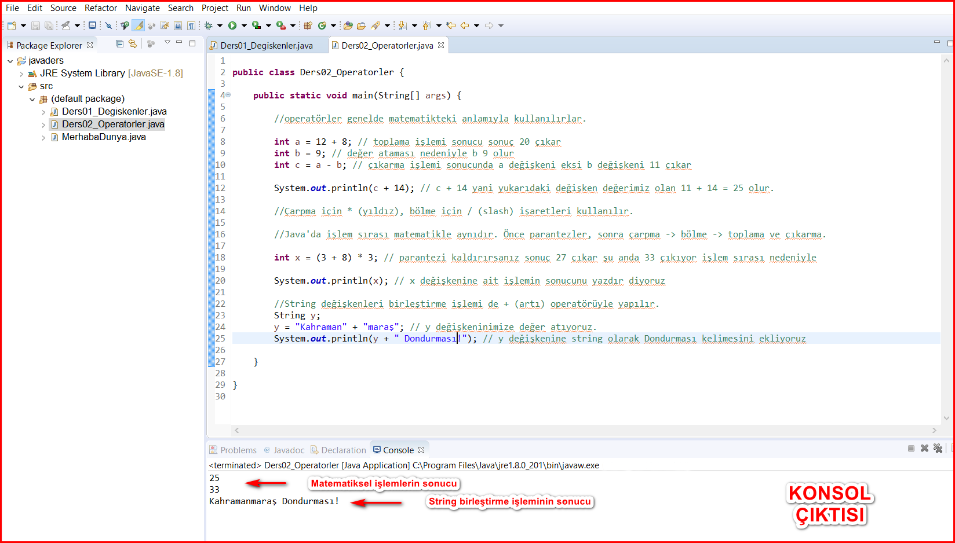Collapse the javaders project node

pos(10,61)
